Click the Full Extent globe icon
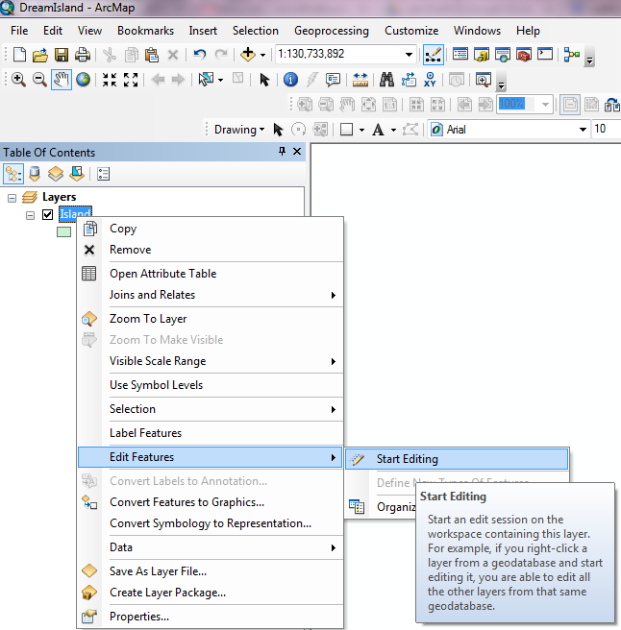The image size is (621, 630). (83, 79)
